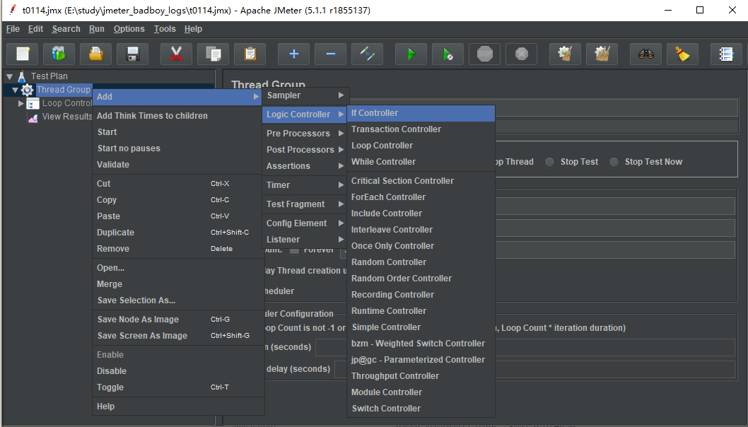Click the Toggle enable/disable toolbar icon
Viewport: 748px width, 427px height.
(x=368, y=54)
